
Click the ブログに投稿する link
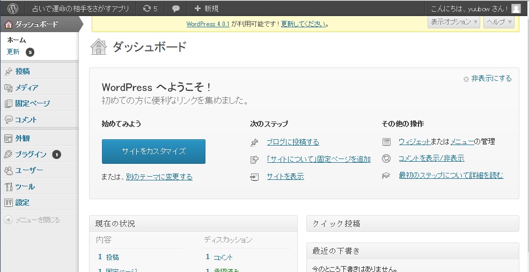click(293, 142)
